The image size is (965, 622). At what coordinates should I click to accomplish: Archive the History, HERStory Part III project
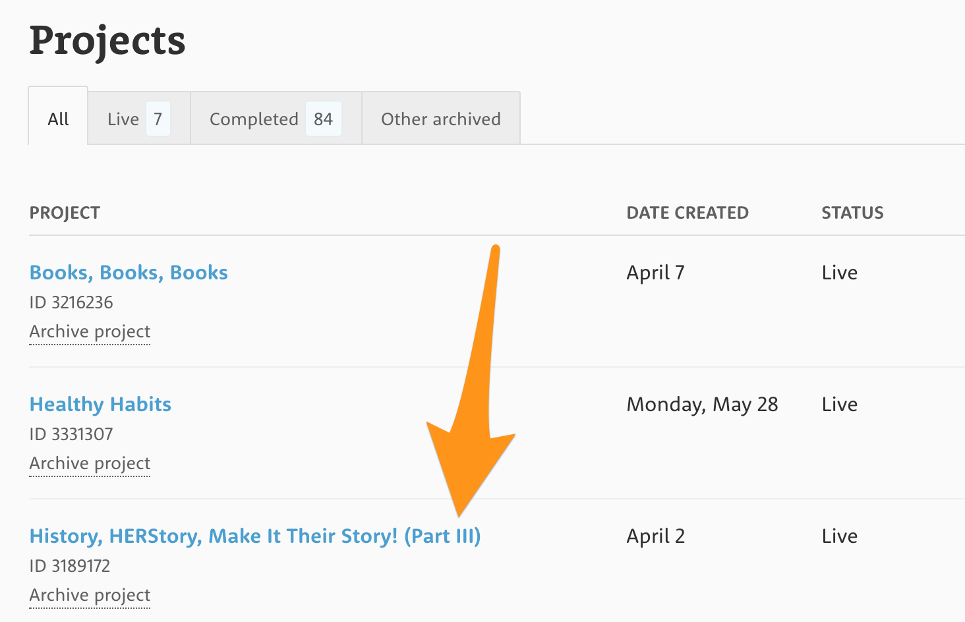click(90, 595)
